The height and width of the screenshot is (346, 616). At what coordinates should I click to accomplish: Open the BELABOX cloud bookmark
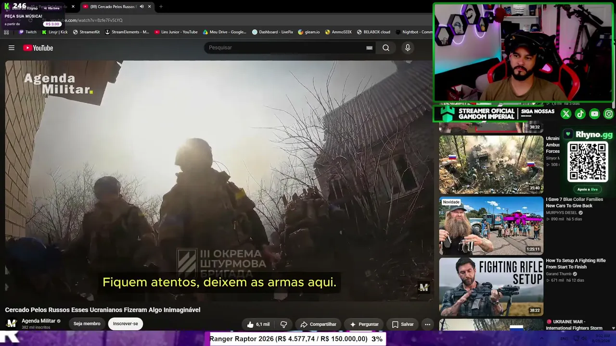tap(373, 32)
